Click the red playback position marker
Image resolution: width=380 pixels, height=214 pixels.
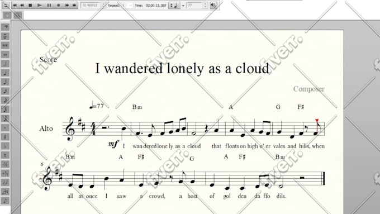pos(316,121)
